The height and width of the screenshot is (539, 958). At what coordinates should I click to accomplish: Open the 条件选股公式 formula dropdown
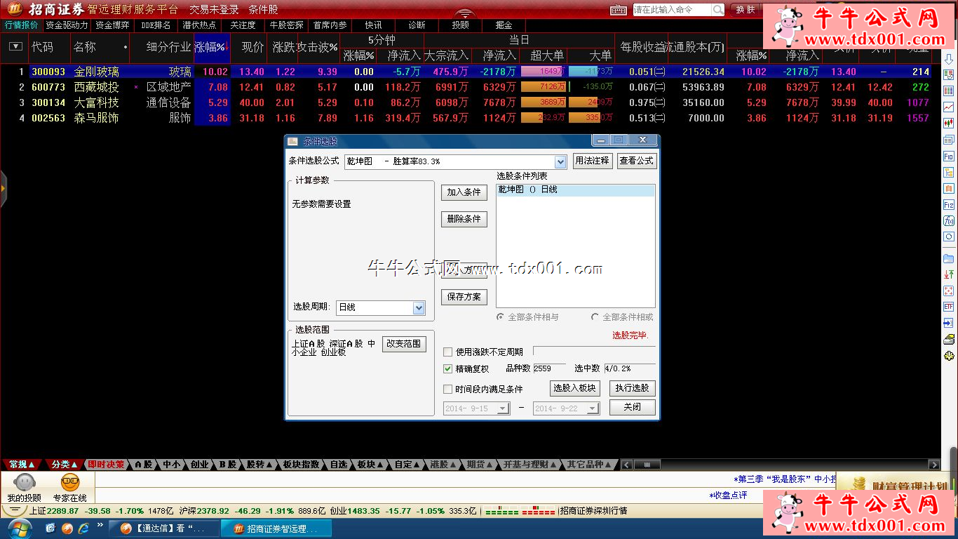pyautogui.click(x=560, y=161)
